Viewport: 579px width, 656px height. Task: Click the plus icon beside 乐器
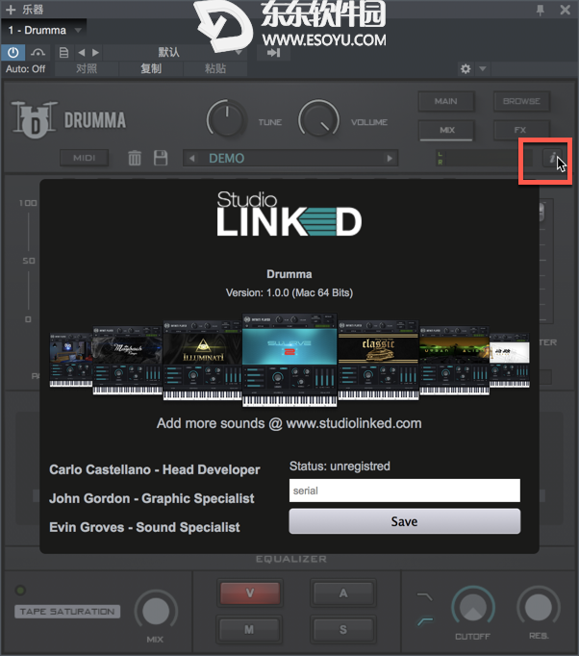pyautogui.click(x=11, y=10)
